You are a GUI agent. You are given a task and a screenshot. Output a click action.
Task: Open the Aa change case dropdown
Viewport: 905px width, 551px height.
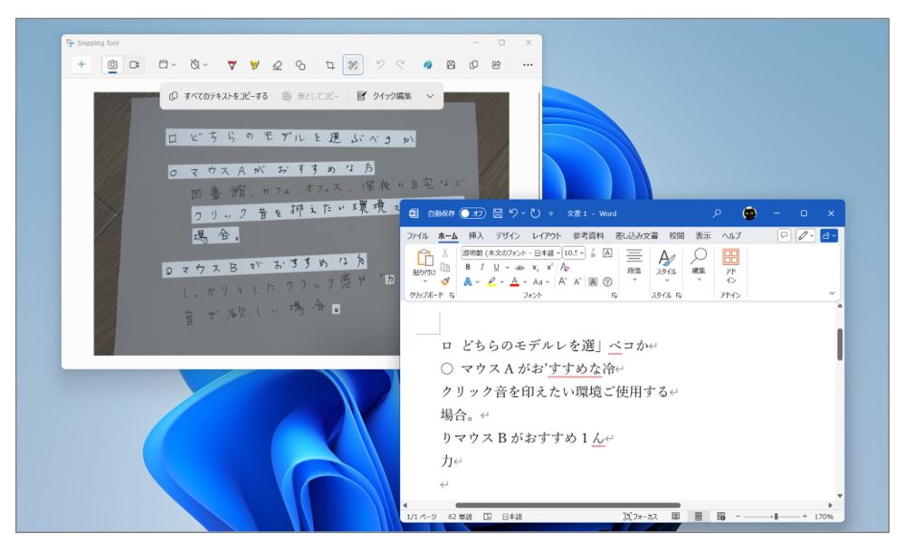(540, 282)
